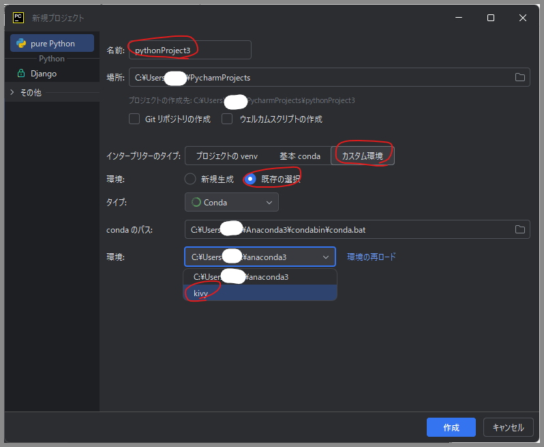Select the 新規生成 radio button
The height and width of the screenshot is (447, 544).
click(x=190, y=179)
